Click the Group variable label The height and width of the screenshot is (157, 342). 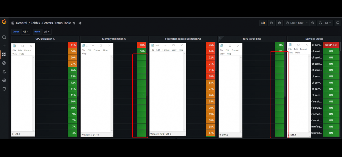click(x=16, y=32)
